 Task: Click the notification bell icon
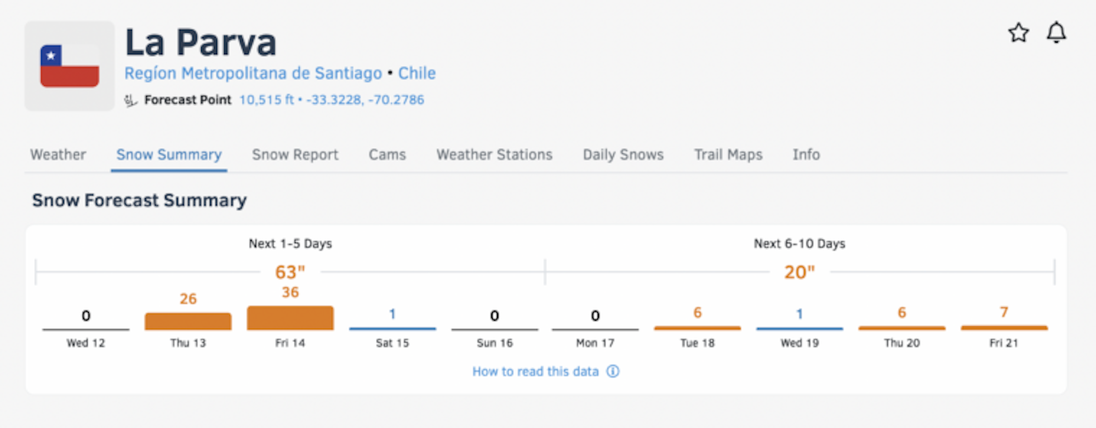(1056, 33)
